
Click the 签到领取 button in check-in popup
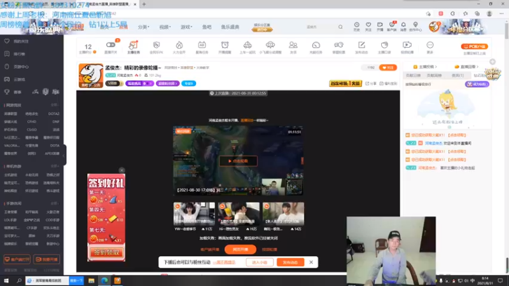click(x=106, y=252)
